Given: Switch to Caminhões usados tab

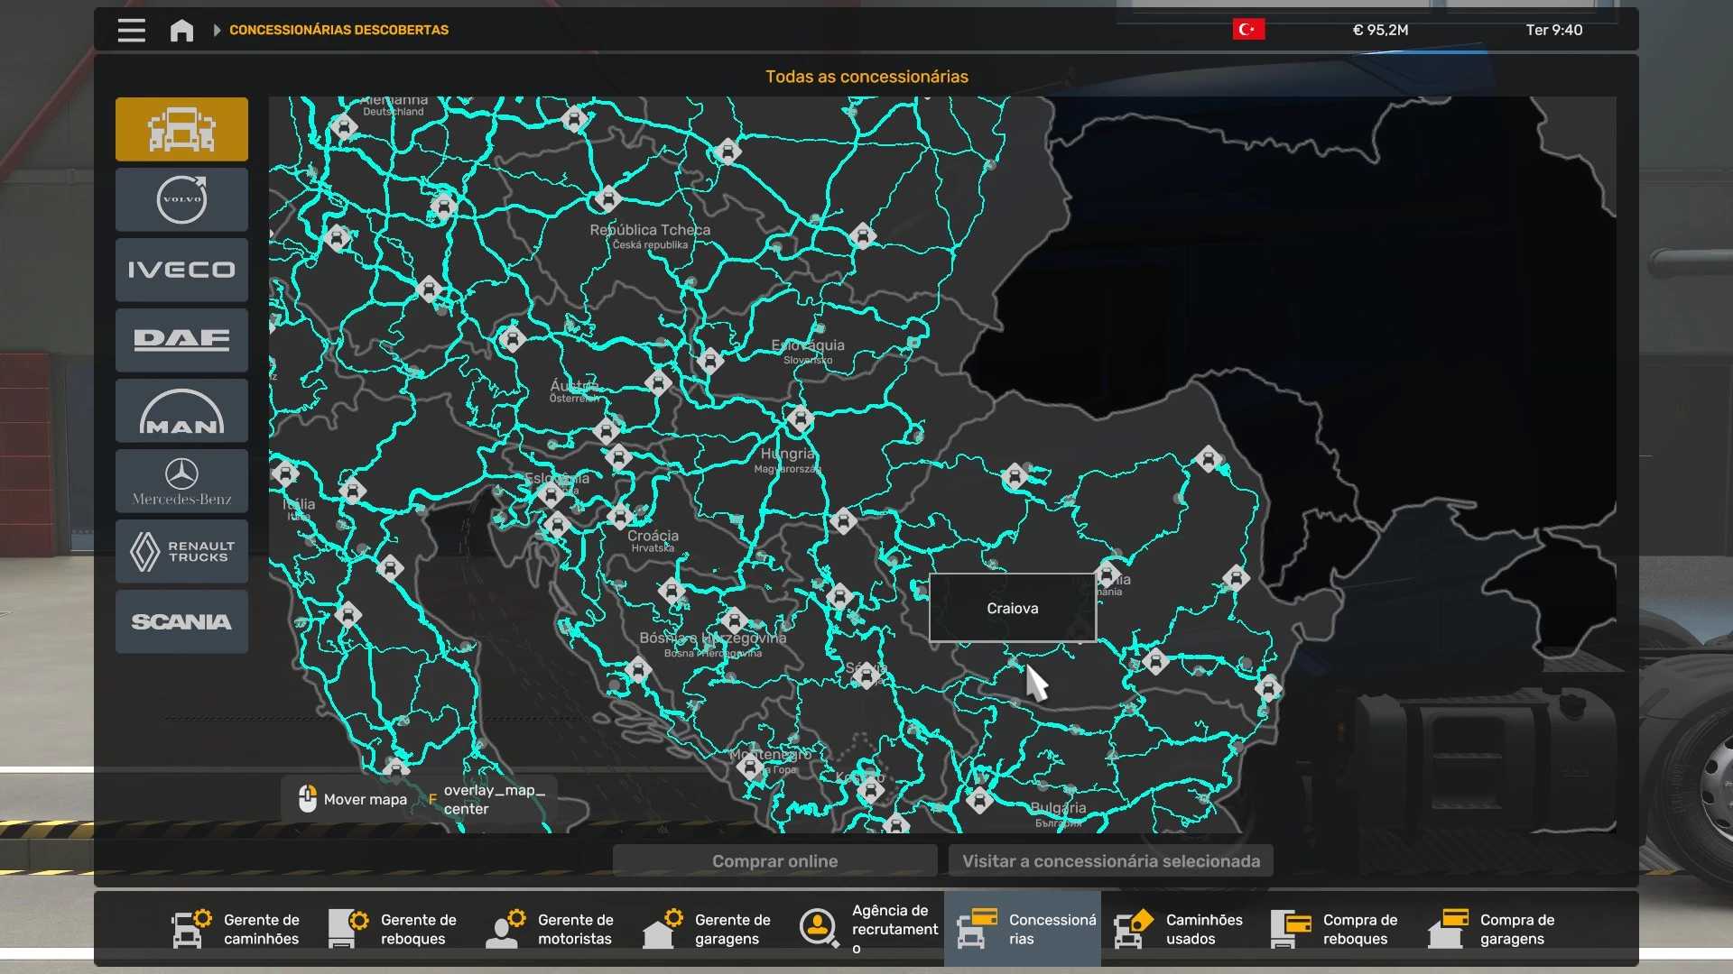Looking at the screenshot, I should click(x=1179, y=929).
